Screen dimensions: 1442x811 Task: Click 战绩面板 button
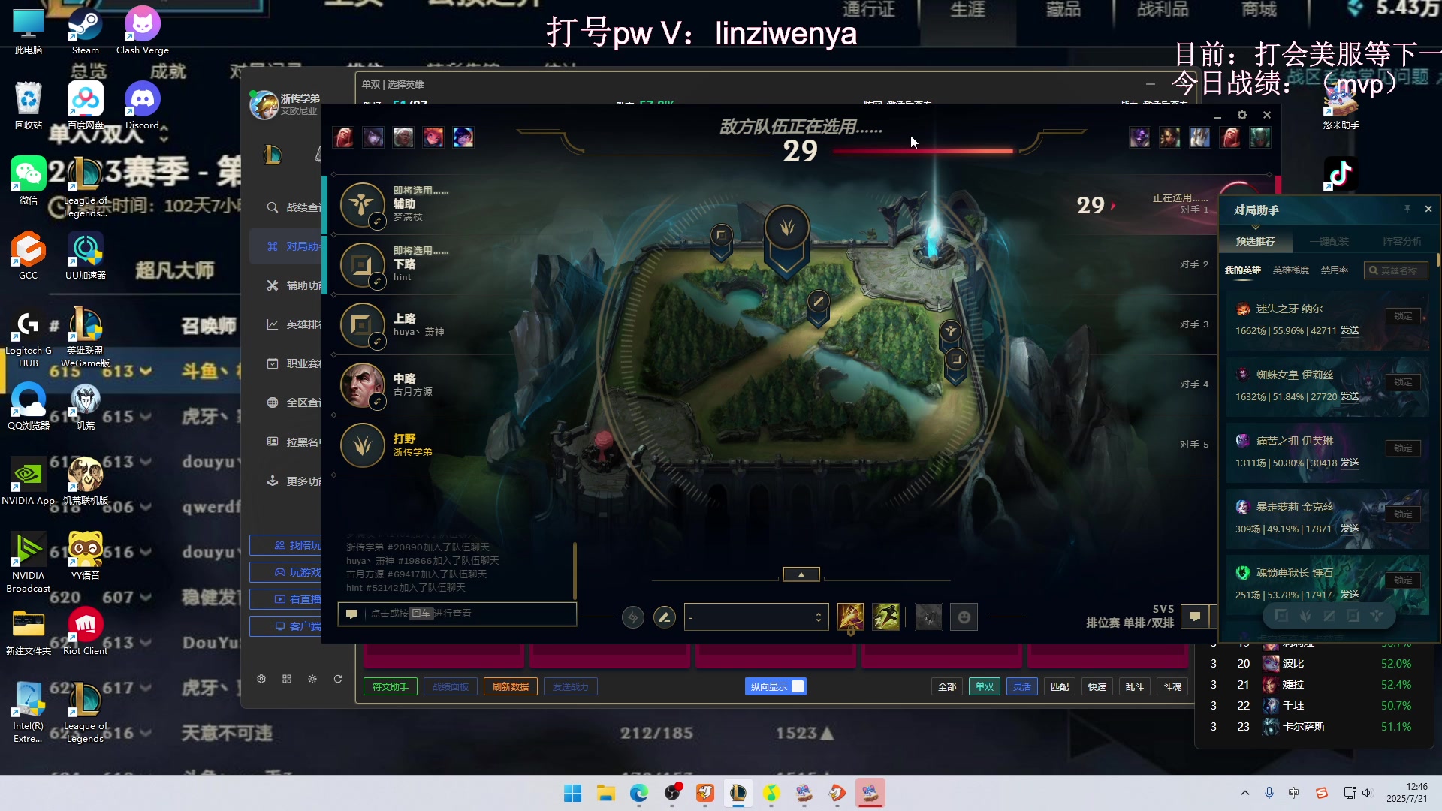tap(451, 686)
